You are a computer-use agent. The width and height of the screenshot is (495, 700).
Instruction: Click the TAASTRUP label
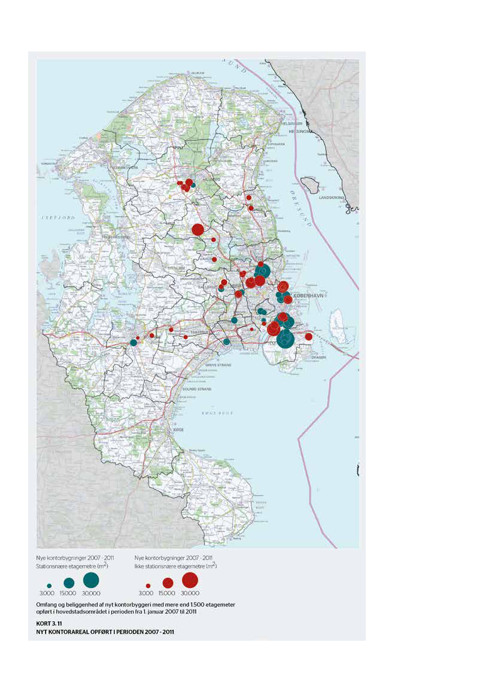198,332
